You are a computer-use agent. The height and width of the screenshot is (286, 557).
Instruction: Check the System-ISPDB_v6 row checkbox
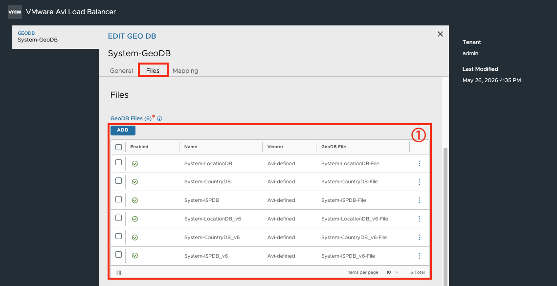point(119,255)
